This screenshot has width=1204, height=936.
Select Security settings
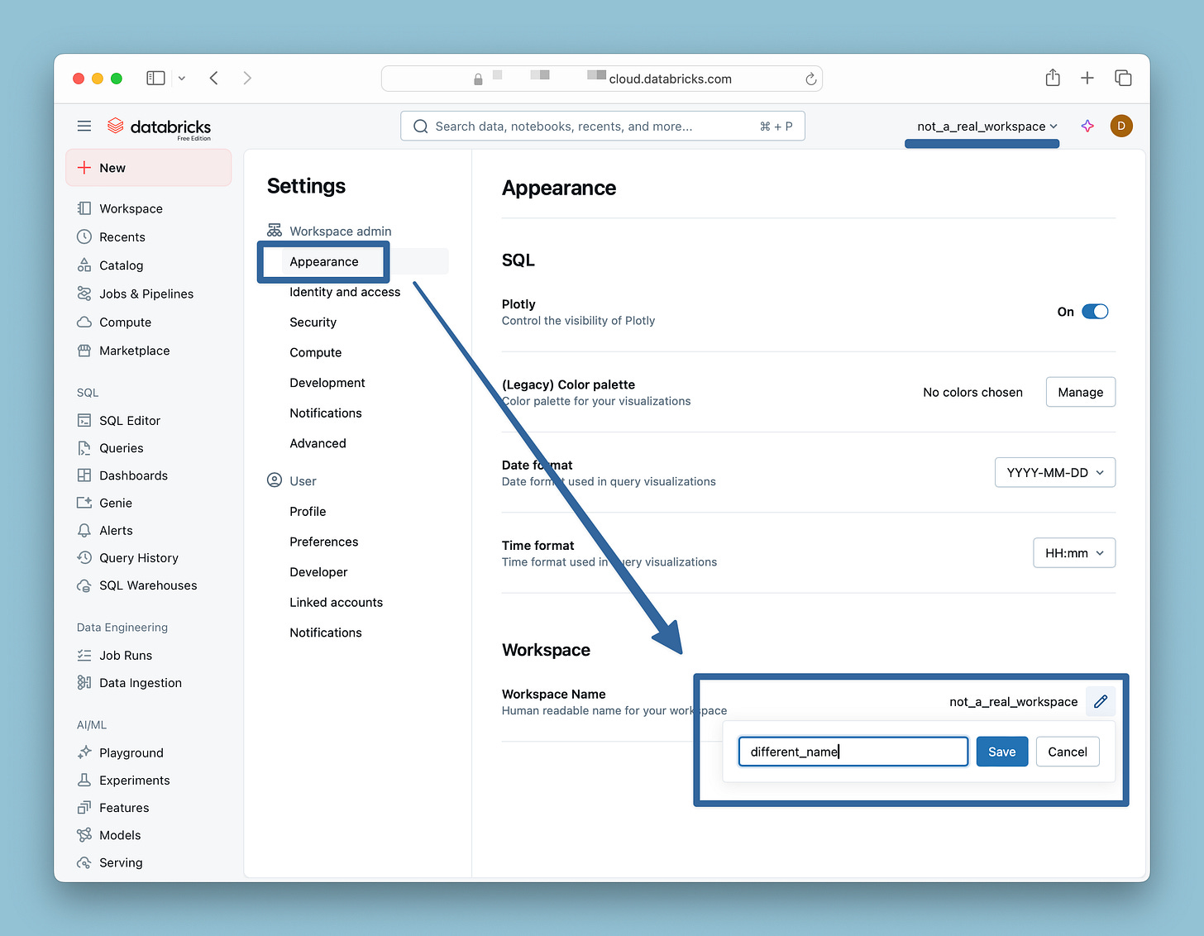pos(313,322)
